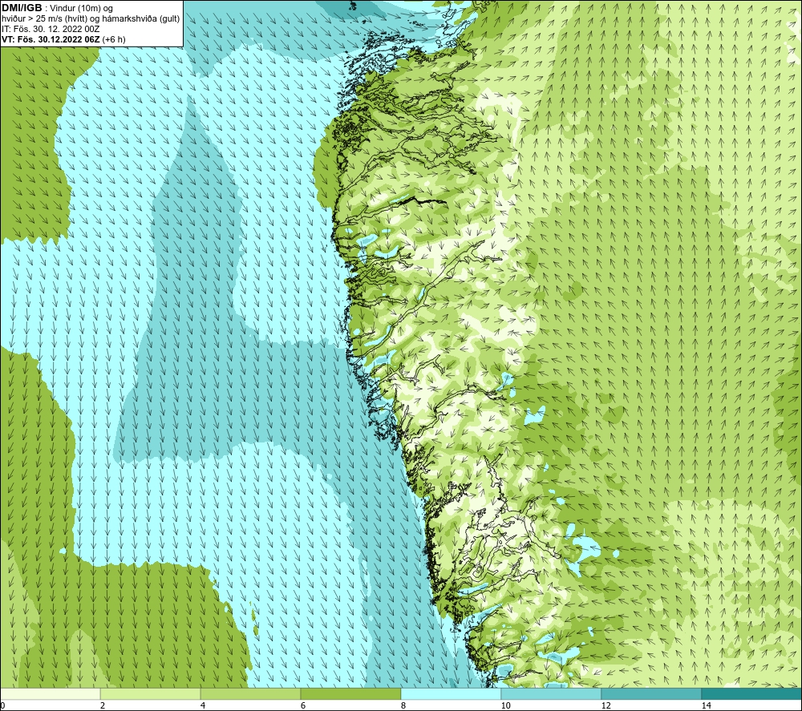Click the scale label 8
Viewport: 802px width, 711px height.
click(403, 705)
